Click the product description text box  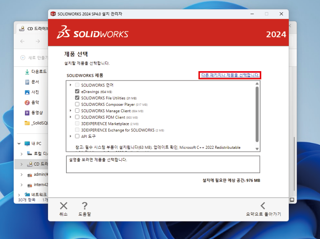(x=163, y=164)
